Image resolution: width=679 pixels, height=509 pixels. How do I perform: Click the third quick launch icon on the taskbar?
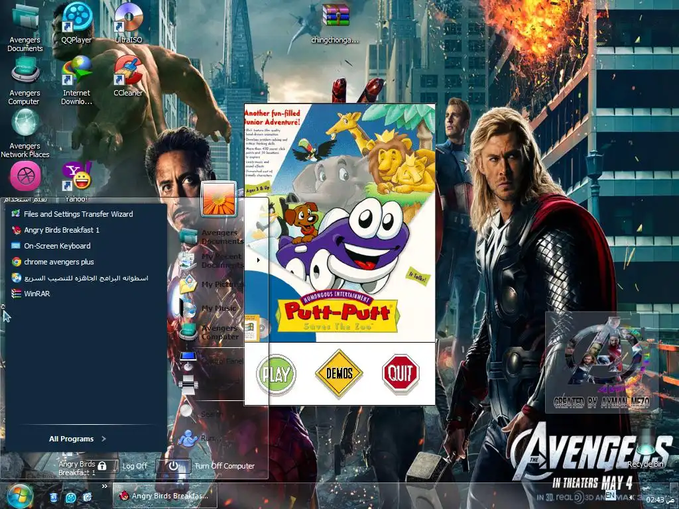(87, 497)
